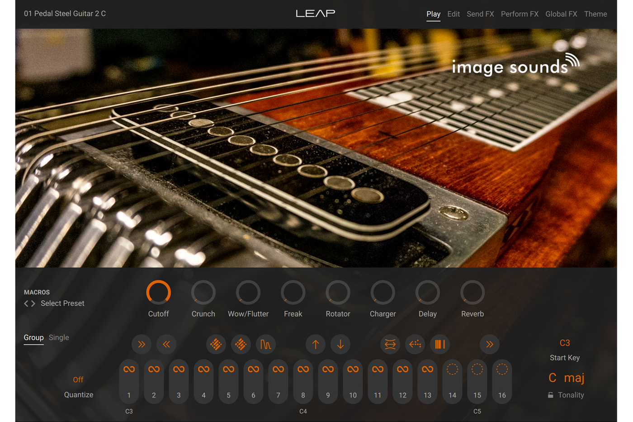Image resolution: width=633 pixels, height=422 pixels.
Task: Click the Rotator macro knob
Action: pos(338,293)
